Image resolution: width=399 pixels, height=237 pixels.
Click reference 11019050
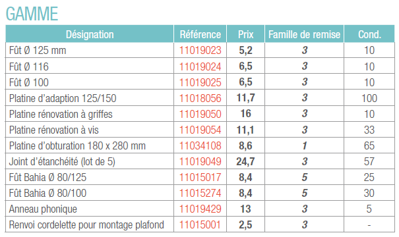point(200,114)
